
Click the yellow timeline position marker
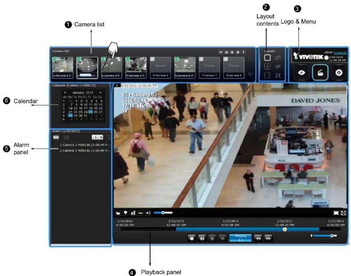pos(285,229)
